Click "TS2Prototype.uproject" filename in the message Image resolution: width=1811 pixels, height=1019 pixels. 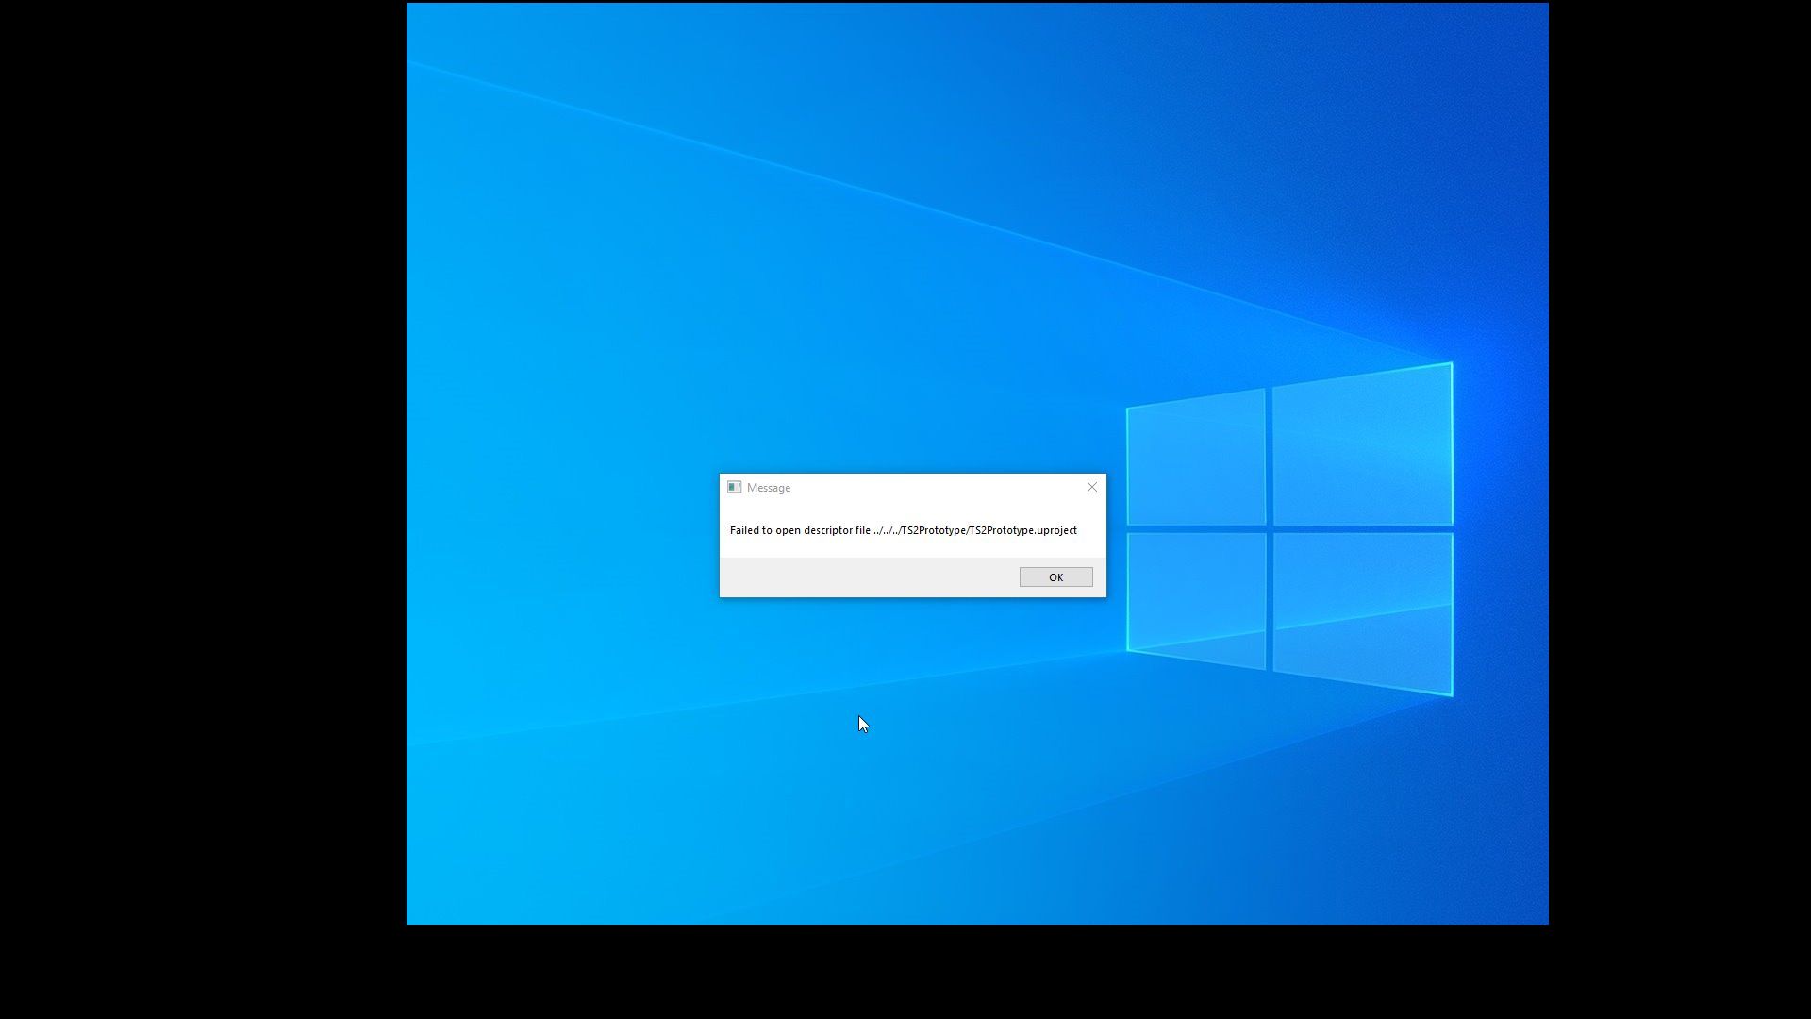pos(1023,530)
